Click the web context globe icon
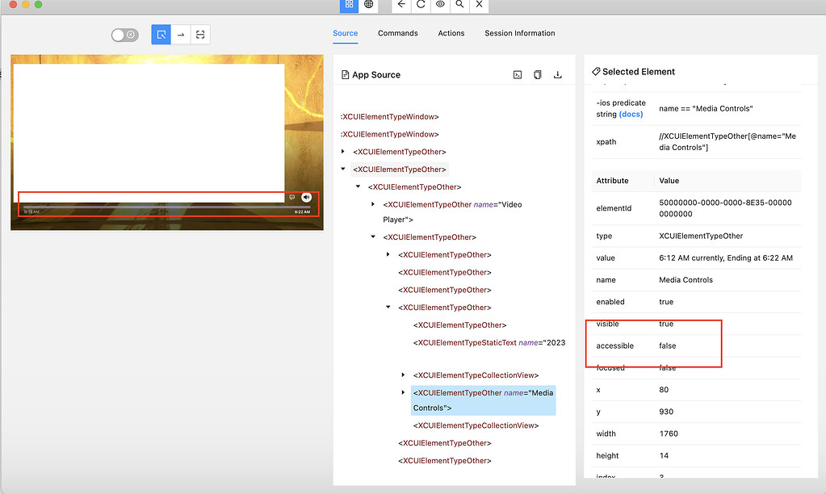The width and height of the screenshot is (826, 494). [x=368, y=6]
